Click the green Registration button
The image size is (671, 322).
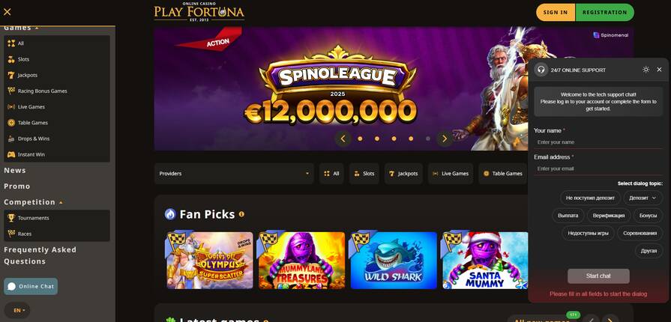(605, 13)
